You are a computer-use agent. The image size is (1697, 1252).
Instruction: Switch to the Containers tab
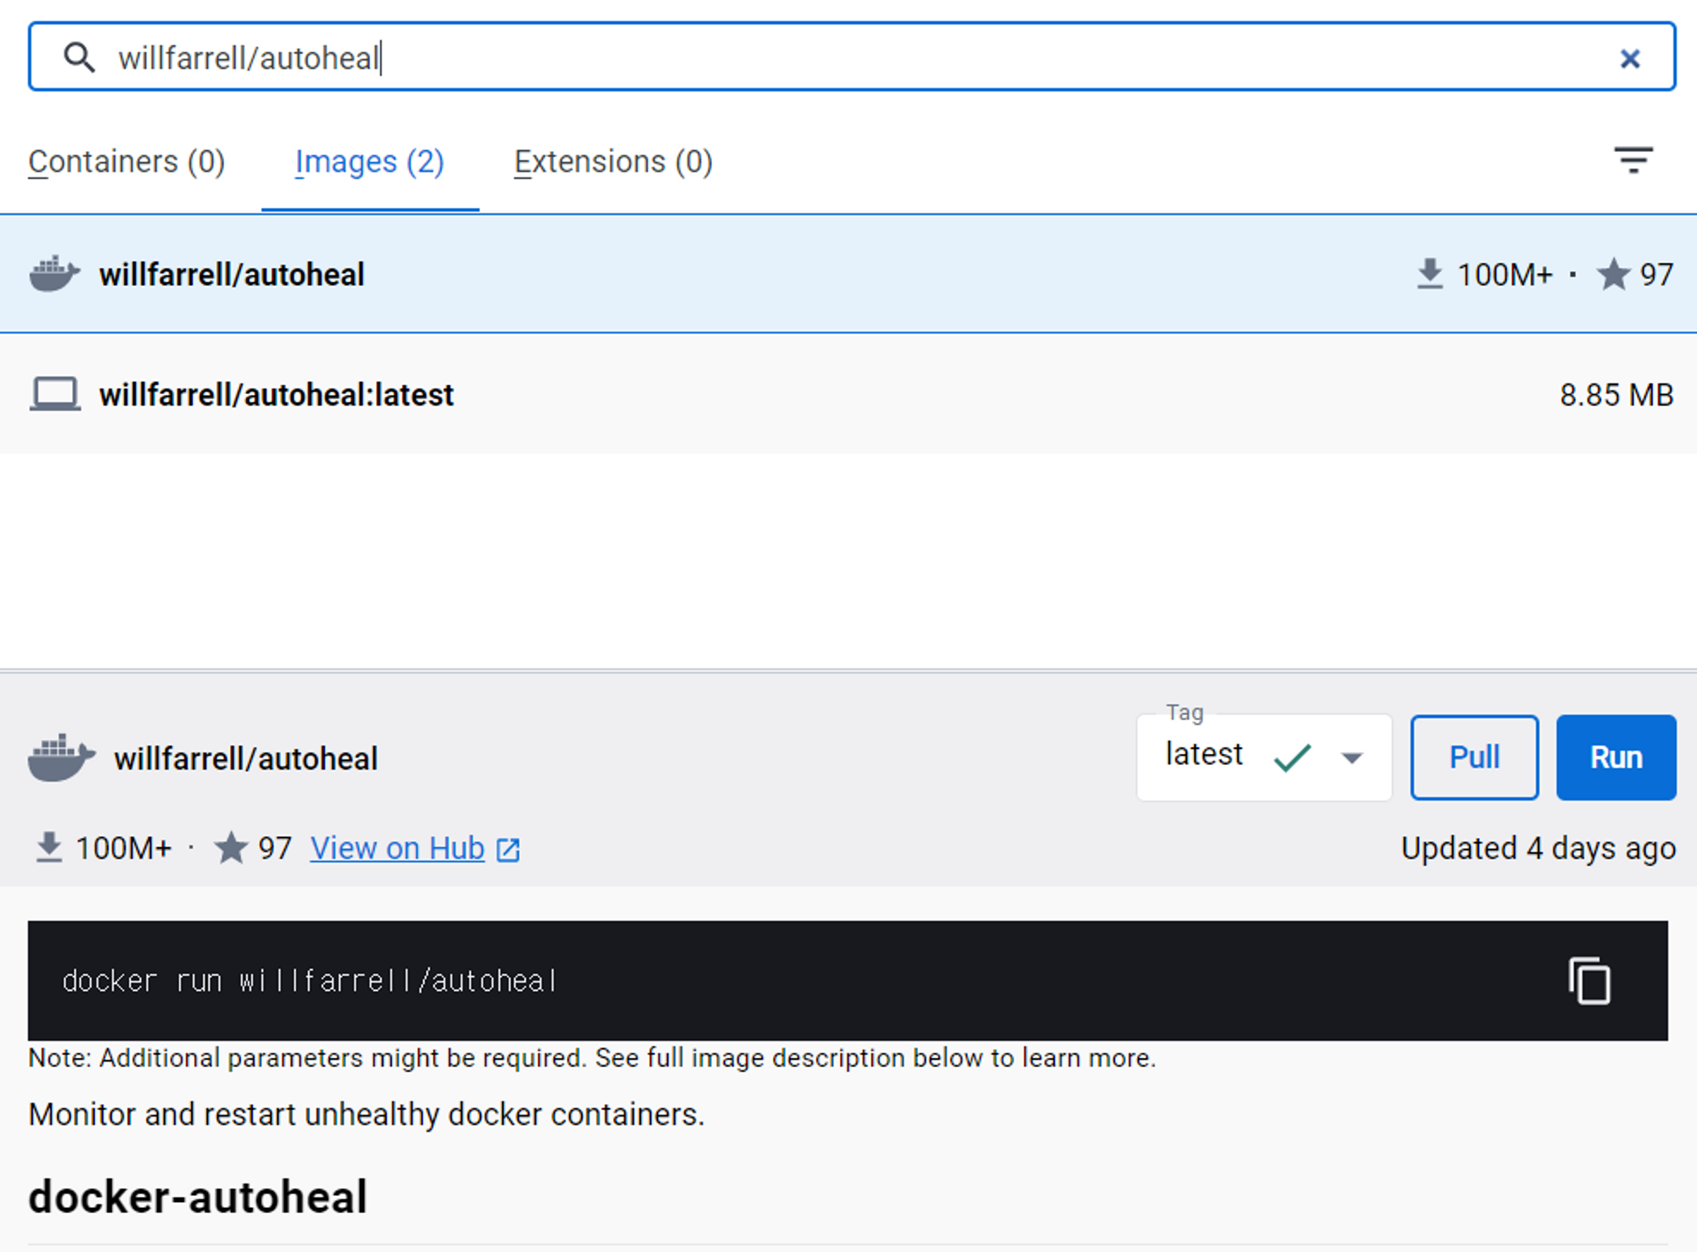126,161
